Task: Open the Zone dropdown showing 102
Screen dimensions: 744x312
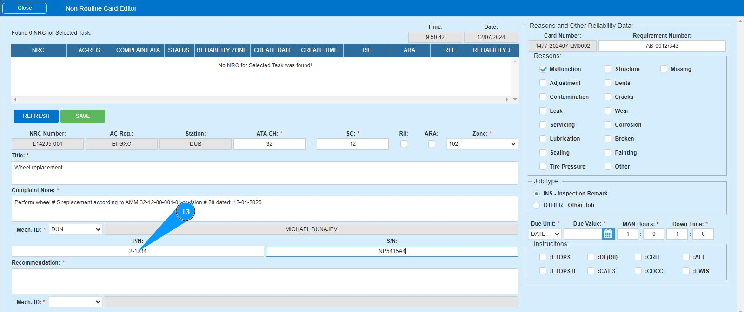Action: coord(482,144)
